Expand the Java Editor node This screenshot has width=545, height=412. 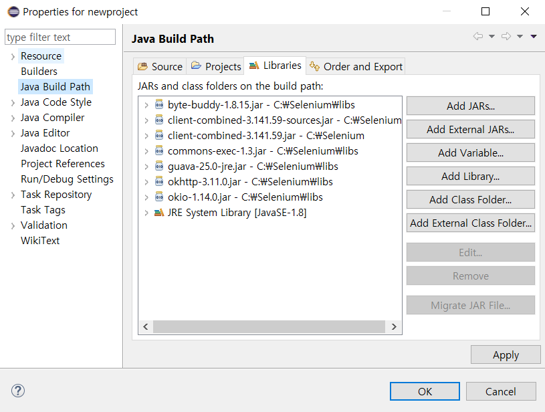[13, 133]
